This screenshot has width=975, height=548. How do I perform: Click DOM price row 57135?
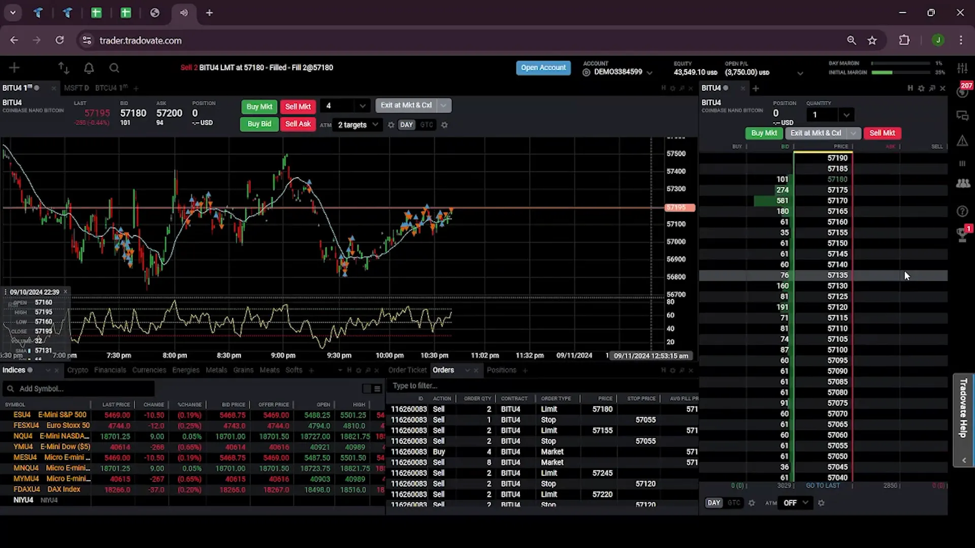point(823,276)
